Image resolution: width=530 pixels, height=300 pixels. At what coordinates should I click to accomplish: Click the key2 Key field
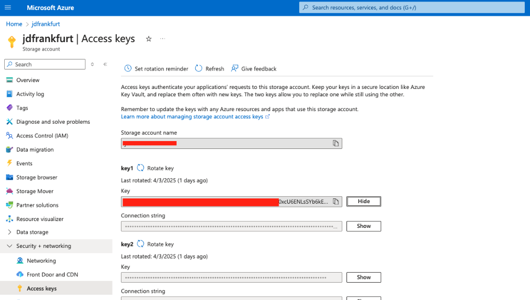(231, 277)
